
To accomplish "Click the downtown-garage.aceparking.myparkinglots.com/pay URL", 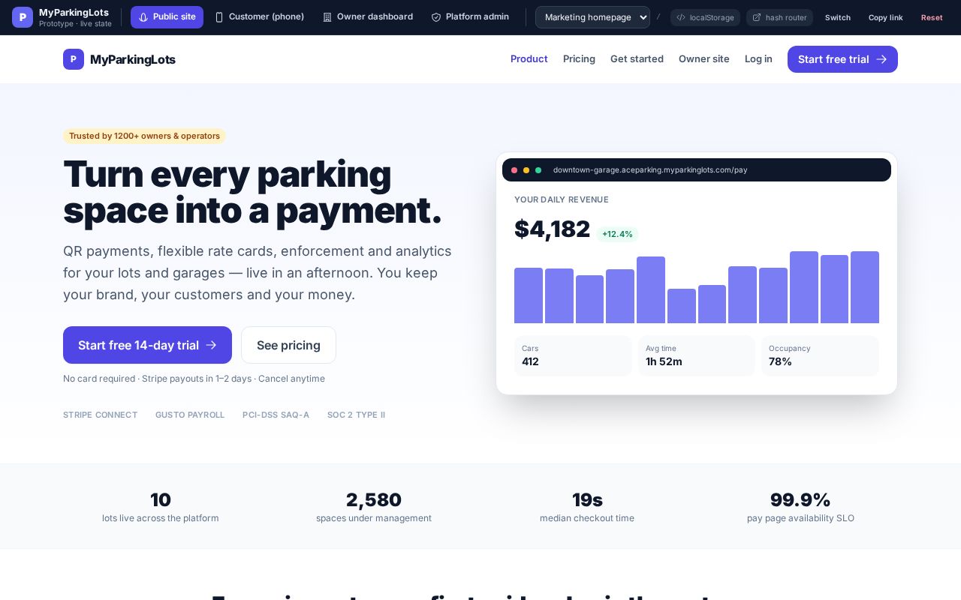I will (650, 170).
